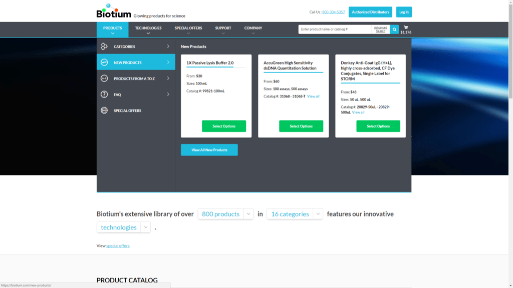513x288 pixels.
Task: Open AccuGreen High Sensitivity dsDNA title
Action: [290, 65]
